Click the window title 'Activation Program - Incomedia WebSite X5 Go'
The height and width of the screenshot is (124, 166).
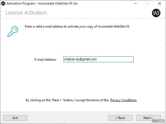pyautogui.click(x=42, y=3)
